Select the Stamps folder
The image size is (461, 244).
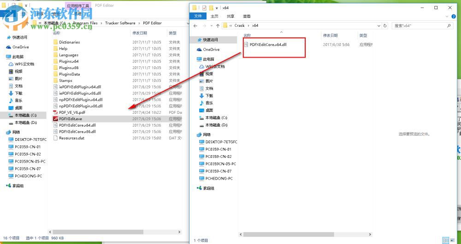[65, 81]
